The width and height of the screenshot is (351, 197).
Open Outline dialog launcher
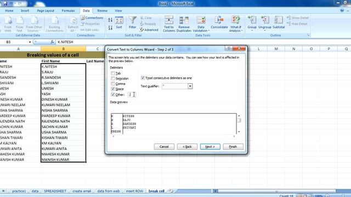coord(308,35)
